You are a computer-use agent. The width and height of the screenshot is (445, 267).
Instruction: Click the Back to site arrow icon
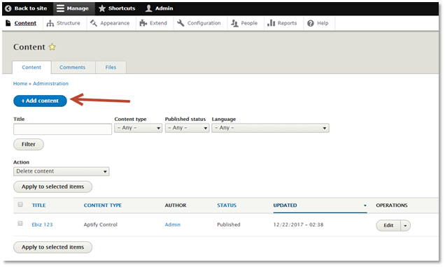(8, 8)
